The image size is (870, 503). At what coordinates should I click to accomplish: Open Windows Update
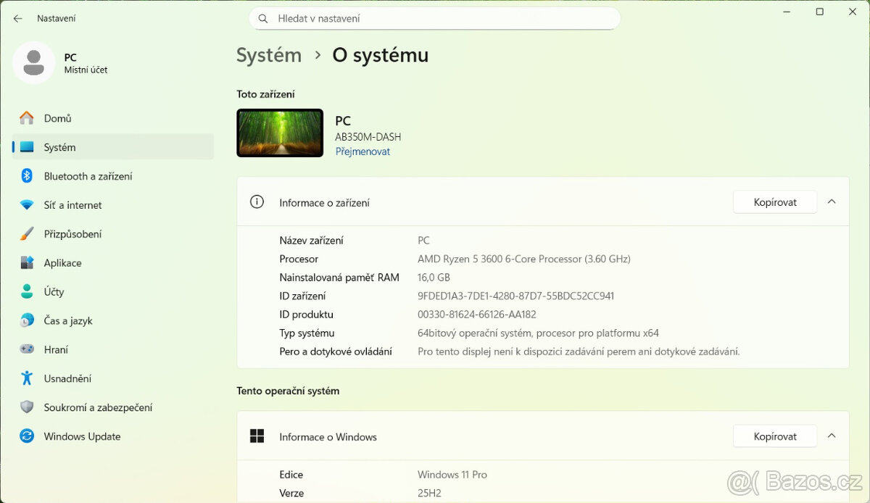pos(82,436)
